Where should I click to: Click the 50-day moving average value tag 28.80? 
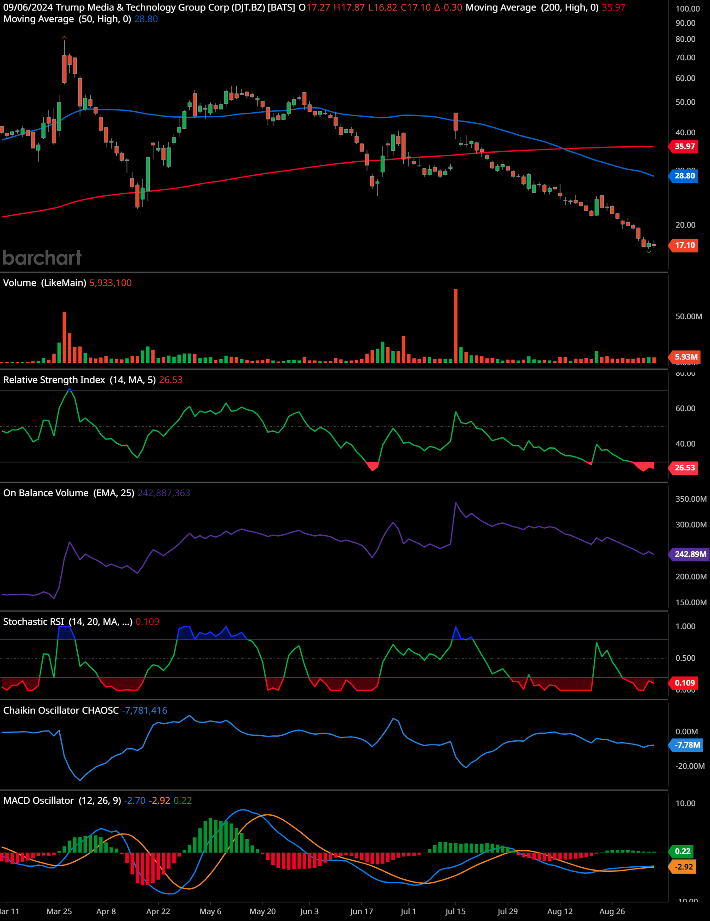pyautogui.click(x=684, y=176)
